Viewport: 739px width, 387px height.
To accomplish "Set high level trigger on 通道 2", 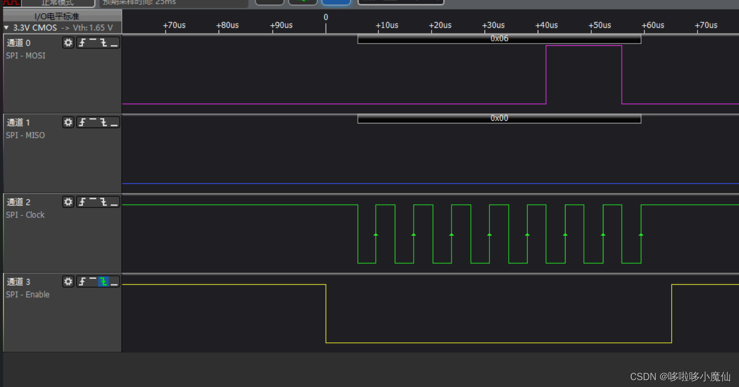I will (x=93, y=202).
